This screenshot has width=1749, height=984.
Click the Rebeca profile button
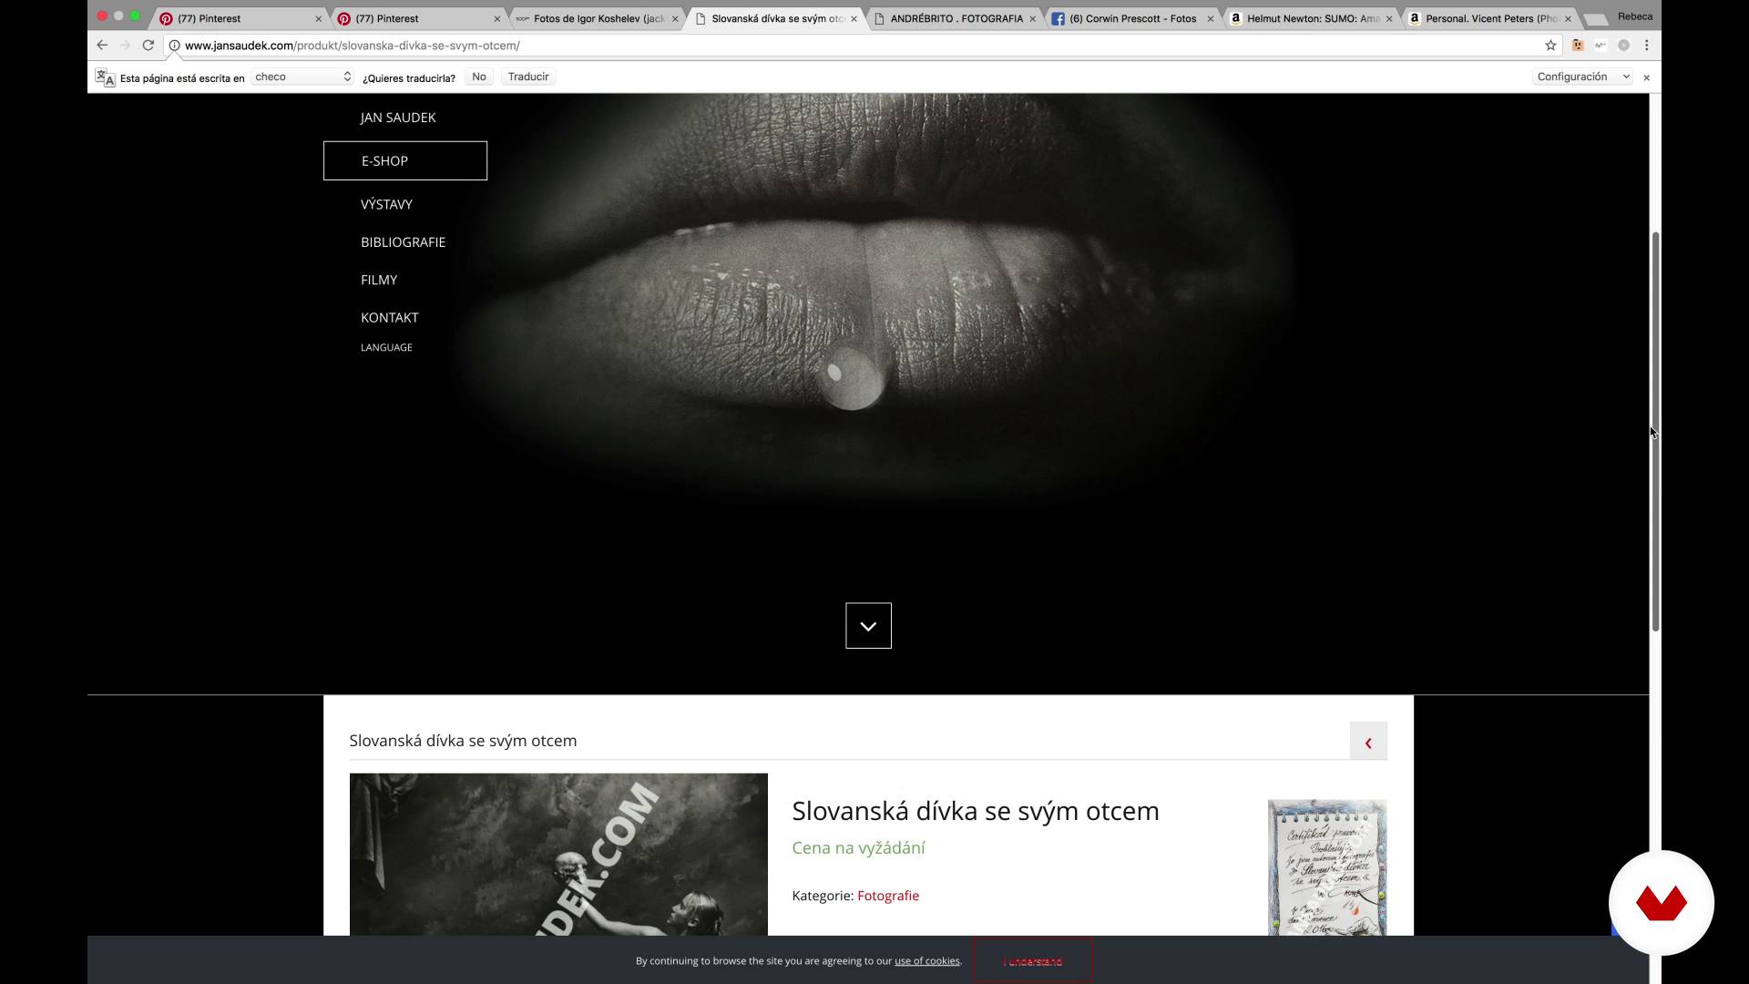pos(1635,16)
